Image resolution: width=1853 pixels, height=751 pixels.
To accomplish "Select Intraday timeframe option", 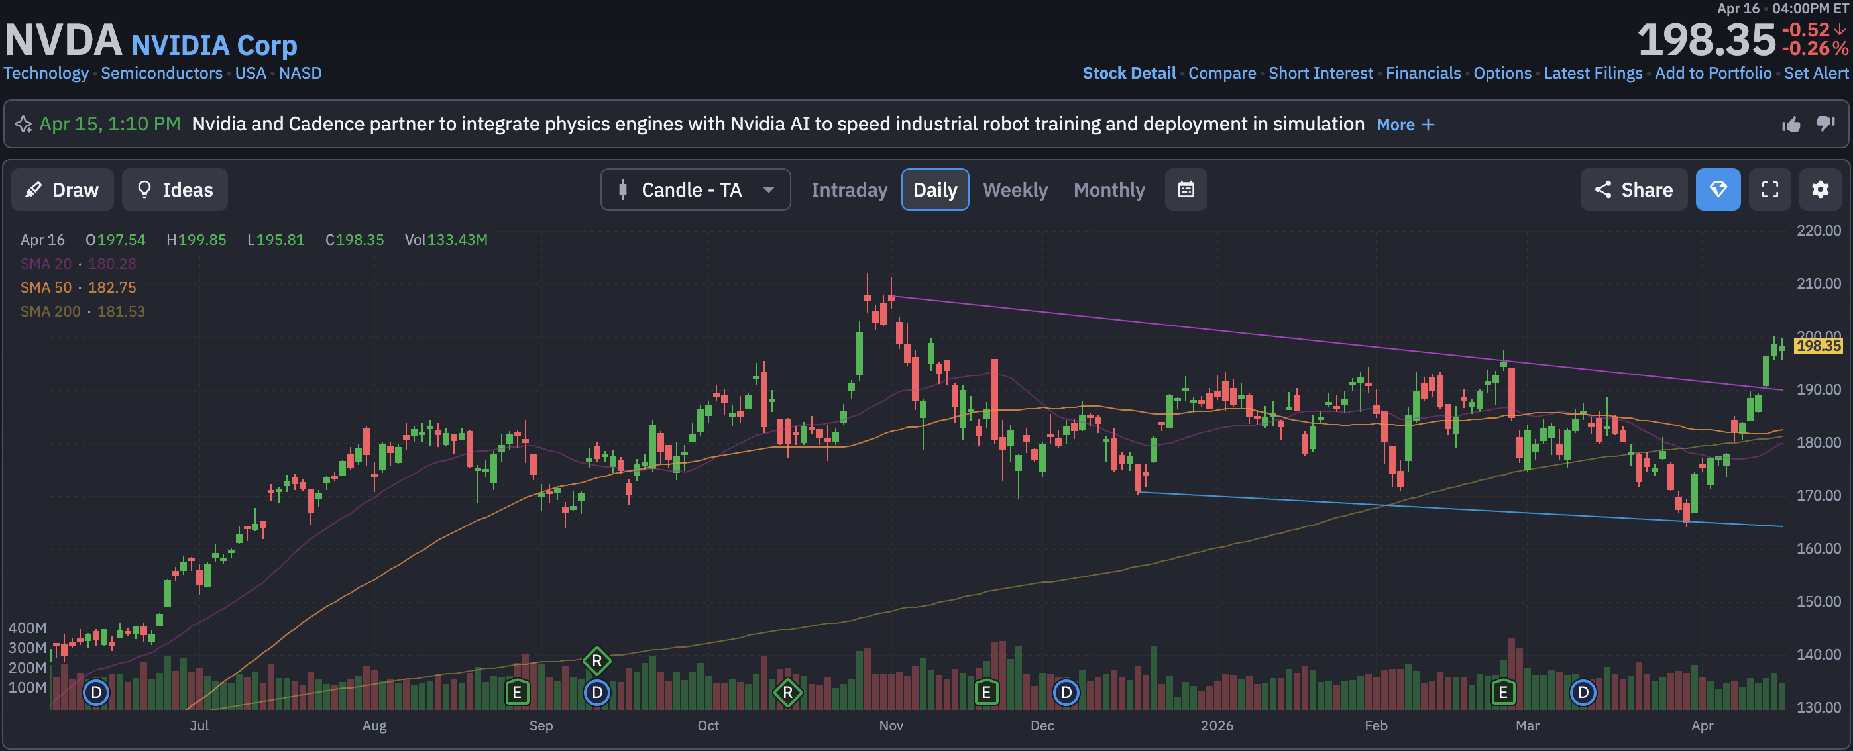I will tap(849, 189).
